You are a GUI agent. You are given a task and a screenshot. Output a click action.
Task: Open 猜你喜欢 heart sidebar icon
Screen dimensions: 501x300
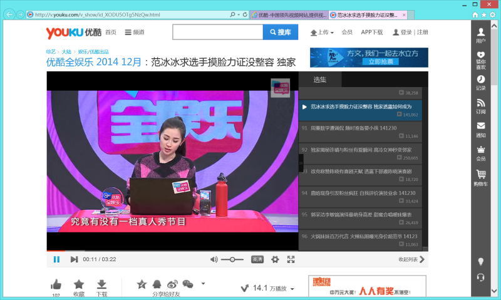pyautogui.click(x=480, y=60)
